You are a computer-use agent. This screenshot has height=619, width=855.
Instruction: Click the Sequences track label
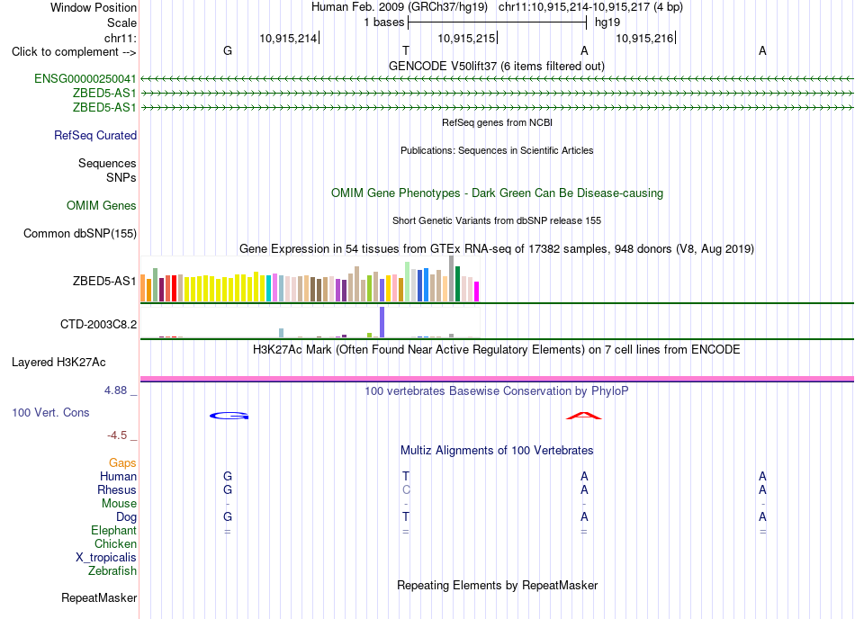tap(107, 164)
